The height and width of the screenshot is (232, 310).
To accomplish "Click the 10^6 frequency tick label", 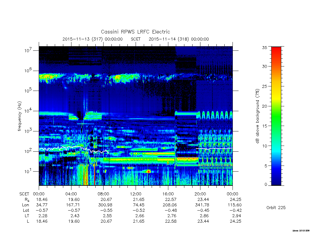I will (x=28, y=70).
